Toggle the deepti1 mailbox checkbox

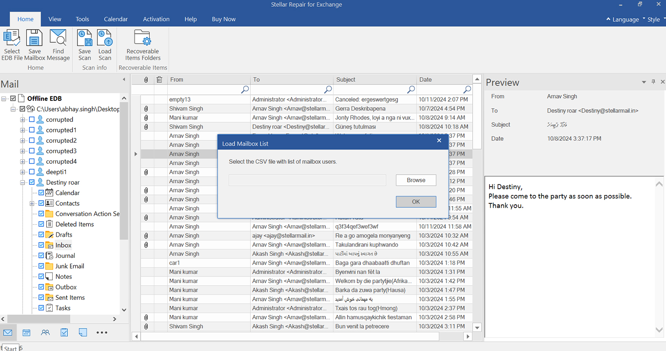point(32,172)
